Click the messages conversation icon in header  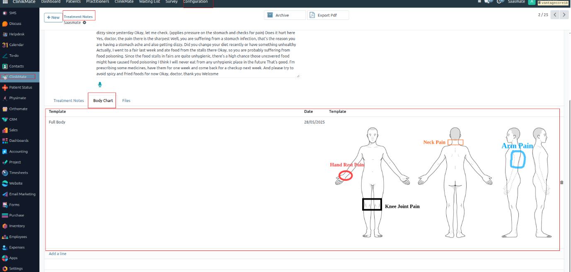click(x=488, y=2)
